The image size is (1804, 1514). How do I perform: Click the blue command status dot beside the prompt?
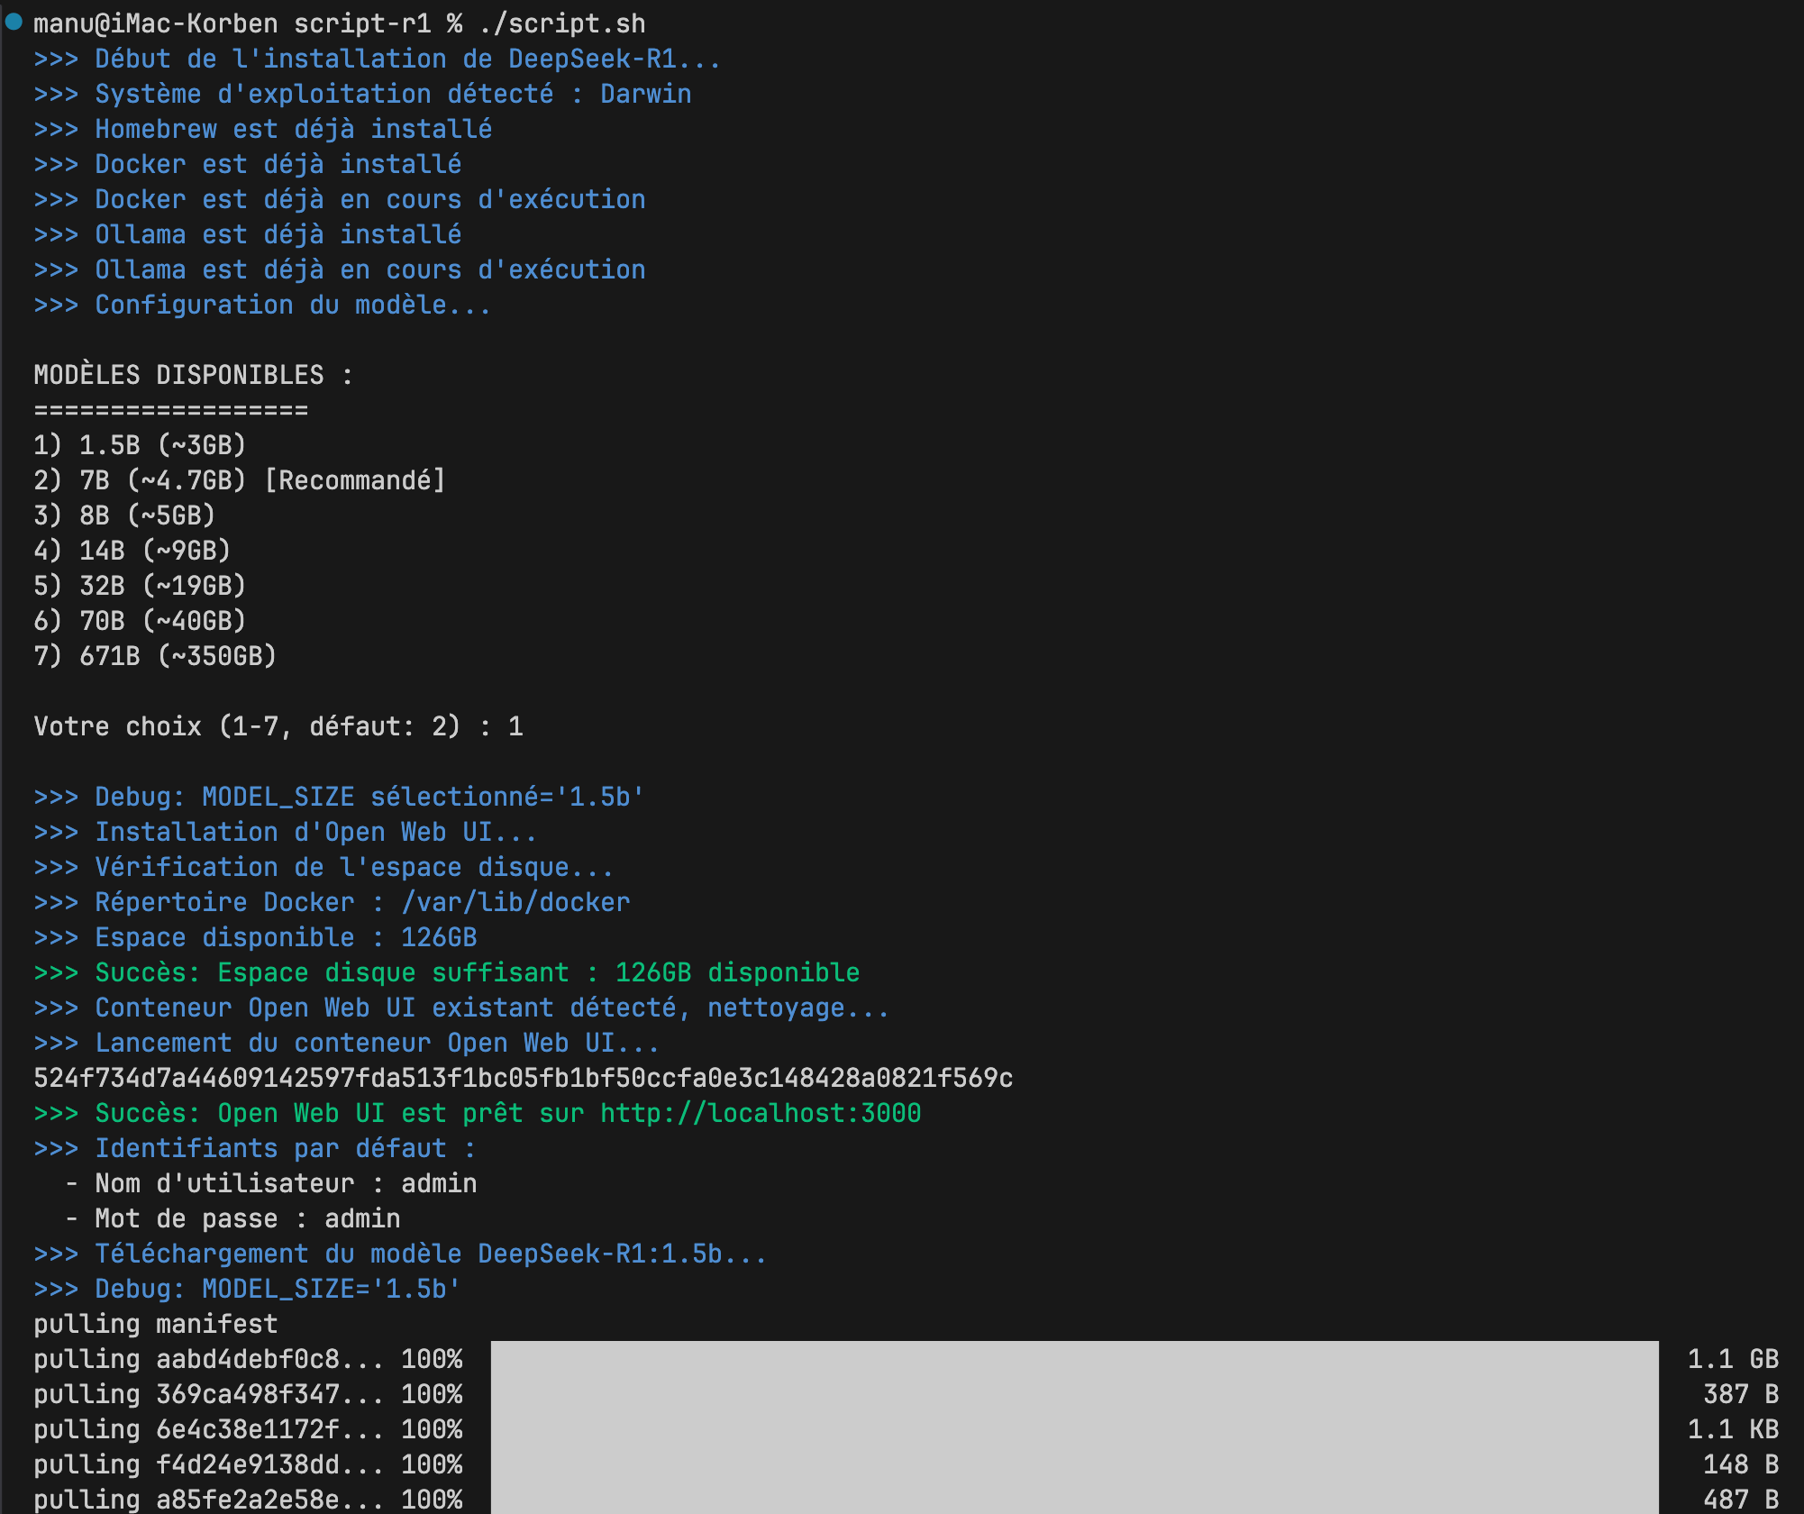tap(14, 22)
